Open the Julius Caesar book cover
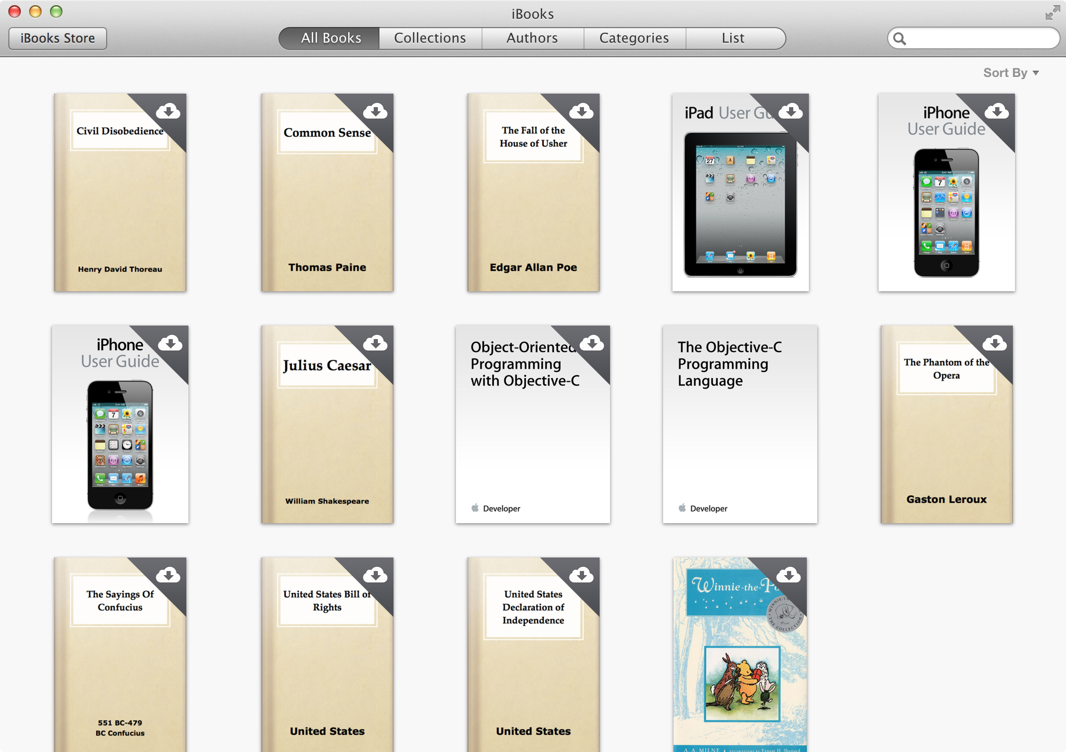 coord(327,424)
